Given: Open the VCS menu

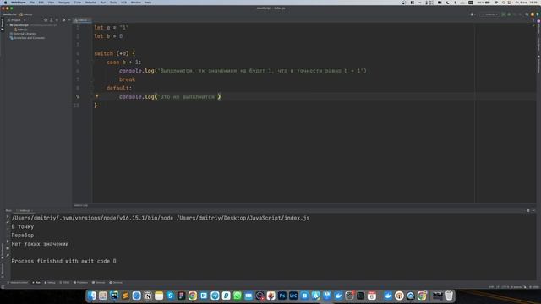Looking at the screenshot, I should (x=124, y=3).
